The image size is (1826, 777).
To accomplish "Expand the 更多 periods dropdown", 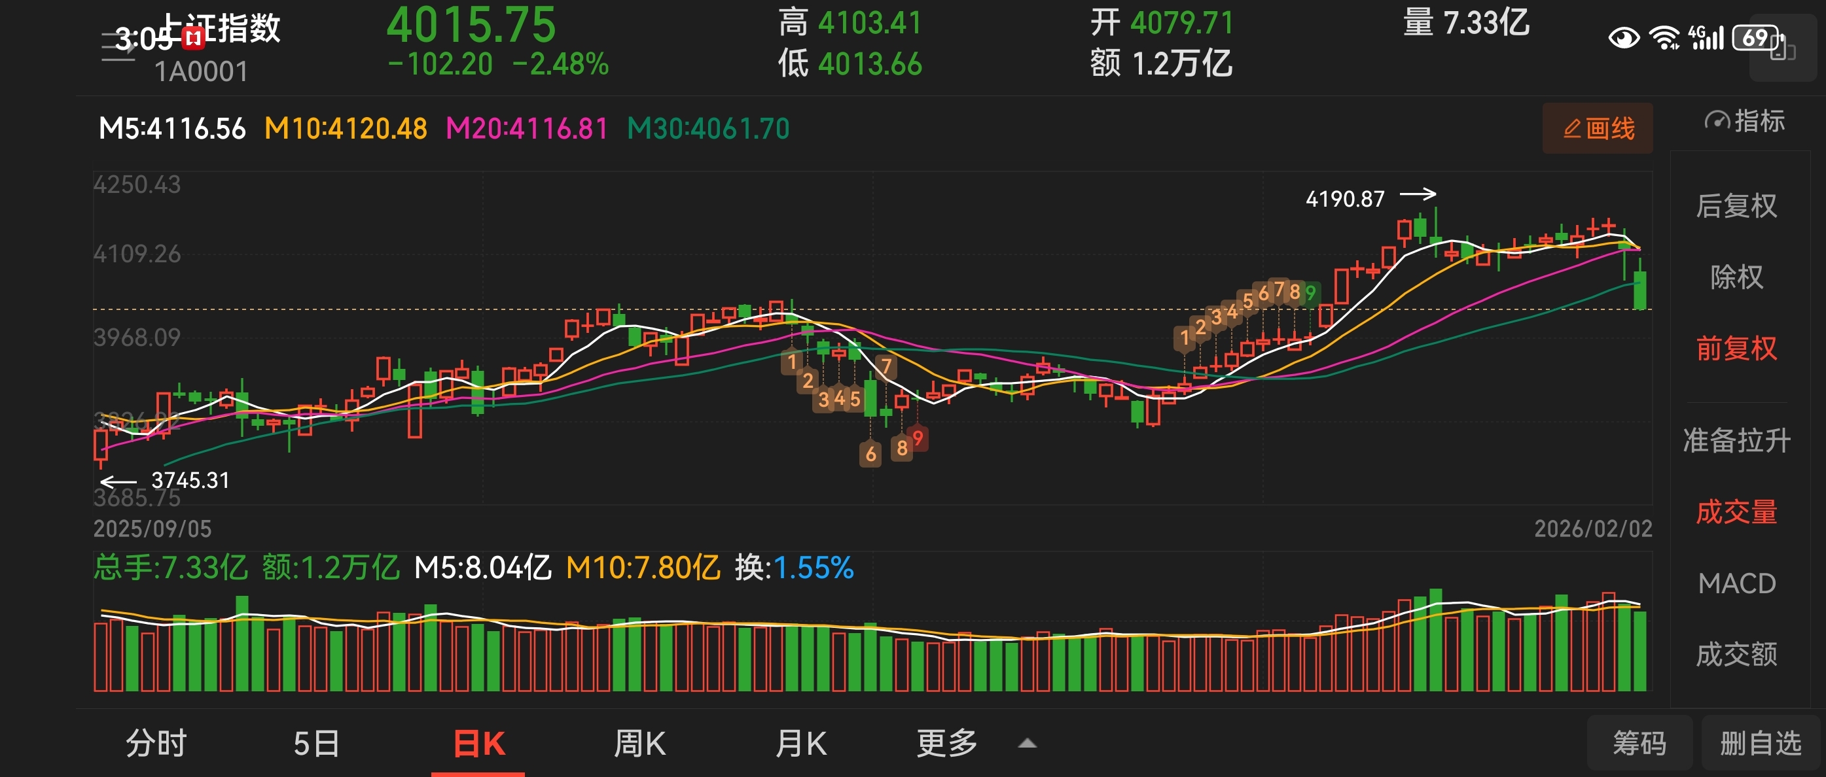I will 947,744.
